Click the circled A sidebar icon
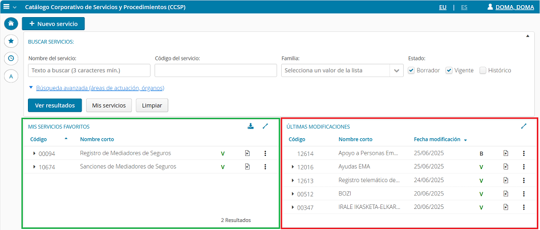 [x=11, y=76]
